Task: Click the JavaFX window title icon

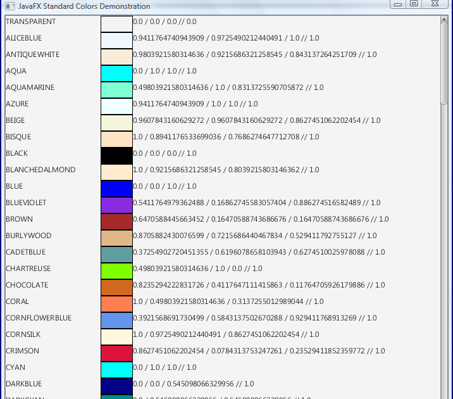Action: pos(10,6)
